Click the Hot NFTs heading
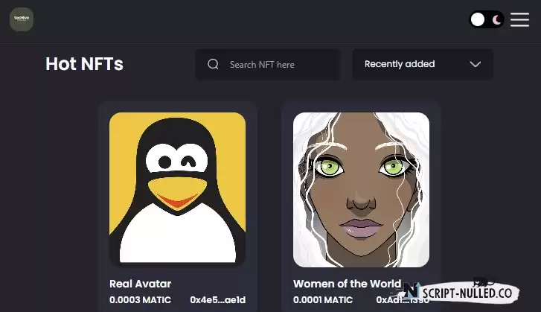The width and height of the screenshot is (541, 312). coord(84,64)
